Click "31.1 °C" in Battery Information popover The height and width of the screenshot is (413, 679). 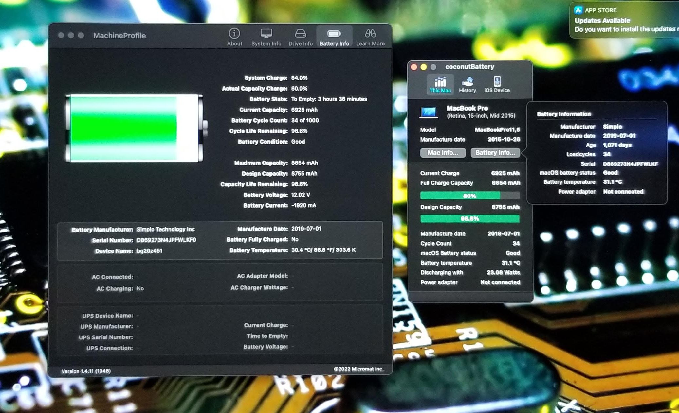coord(612,182)
